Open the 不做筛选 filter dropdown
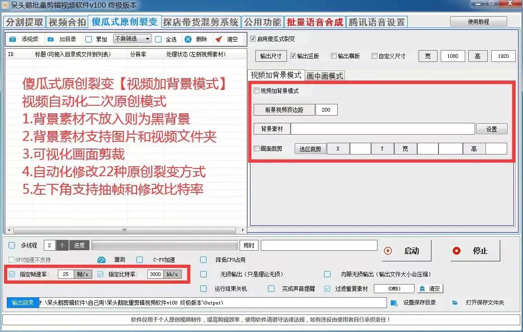The image size is (523, 332). pyautogui.click(x=133, y=39)
